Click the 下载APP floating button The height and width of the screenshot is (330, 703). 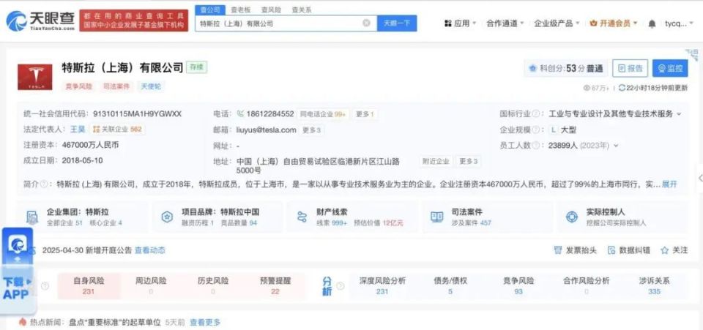pyautogui.click(x=18, y=271)
